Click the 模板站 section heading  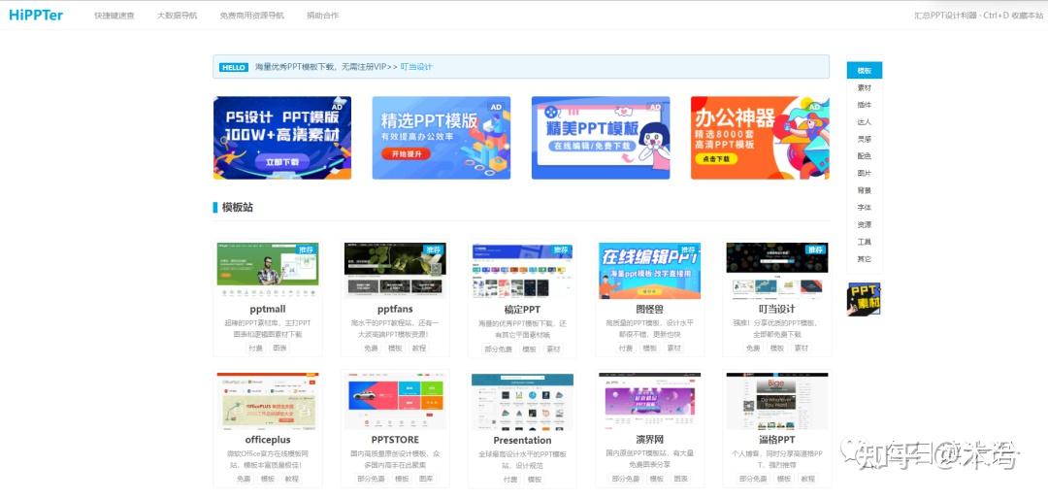238,208
